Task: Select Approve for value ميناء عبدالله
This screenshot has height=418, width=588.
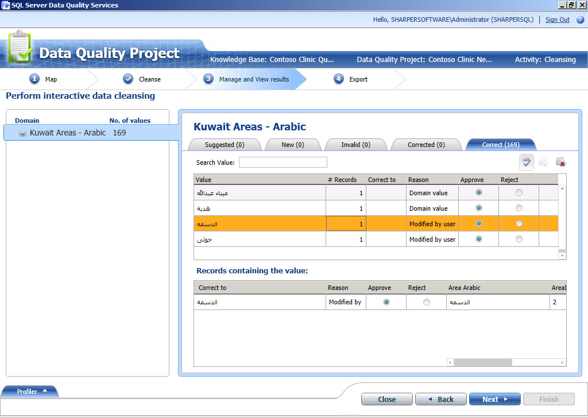Action: (478, 192)
